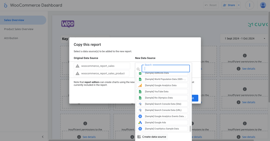Screen dimensions: 270x141
Task: Click the woocommerce_report_sales_product original data source
Action: click(102, 73)
